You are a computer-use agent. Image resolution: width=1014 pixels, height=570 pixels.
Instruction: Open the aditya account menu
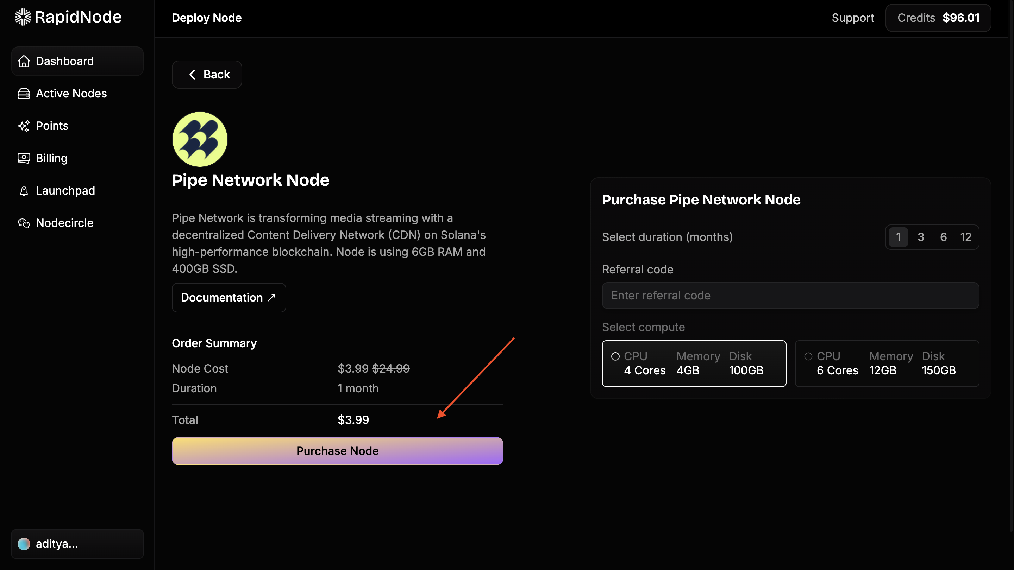(77, 544)
